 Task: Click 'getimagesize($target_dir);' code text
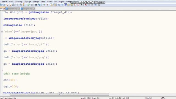(51, 12)
